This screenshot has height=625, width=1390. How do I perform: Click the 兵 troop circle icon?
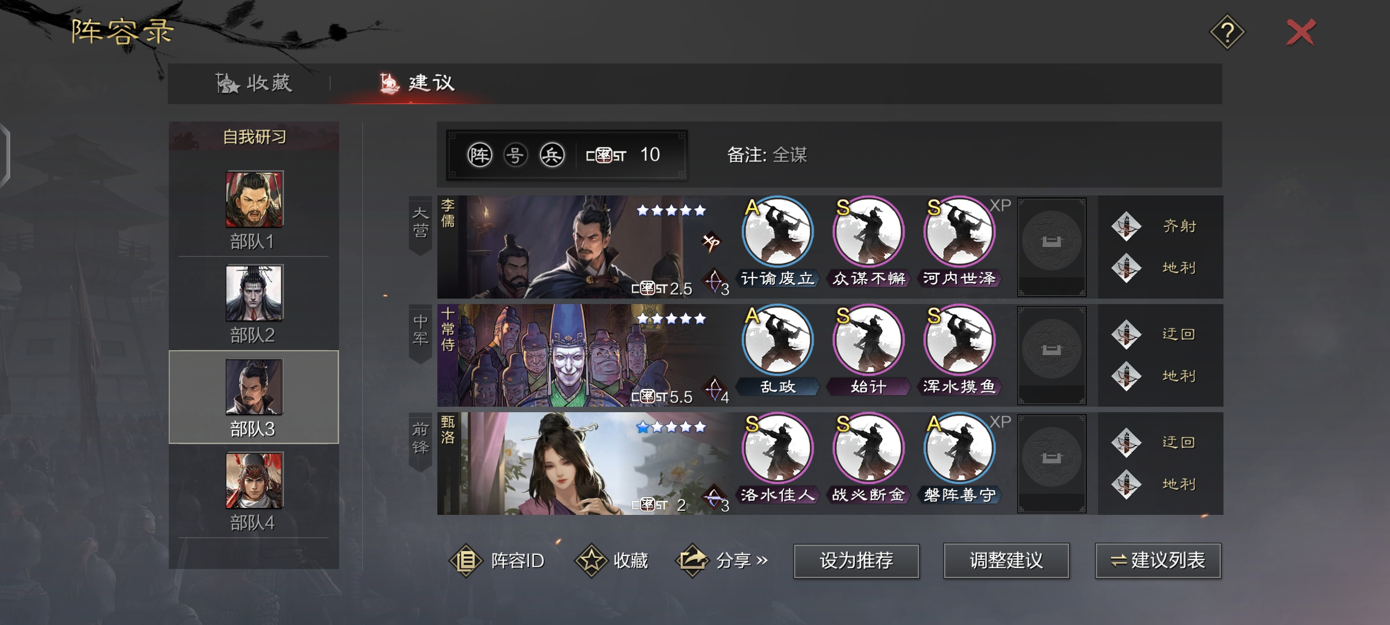tap(552, 155)
